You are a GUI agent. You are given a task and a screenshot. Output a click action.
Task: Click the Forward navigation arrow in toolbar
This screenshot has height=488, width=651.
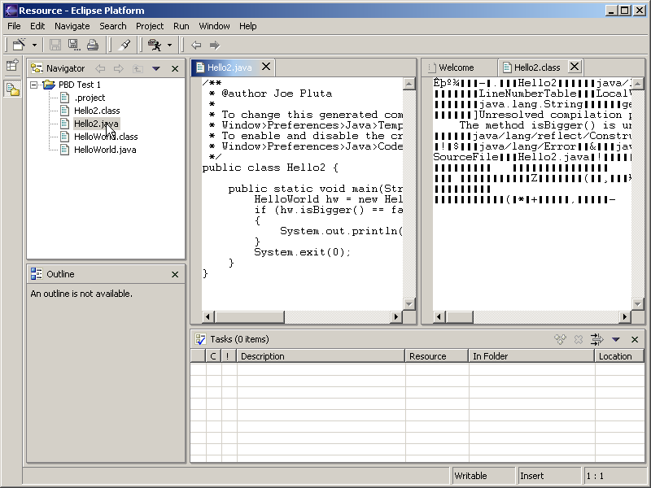(215, 46)
